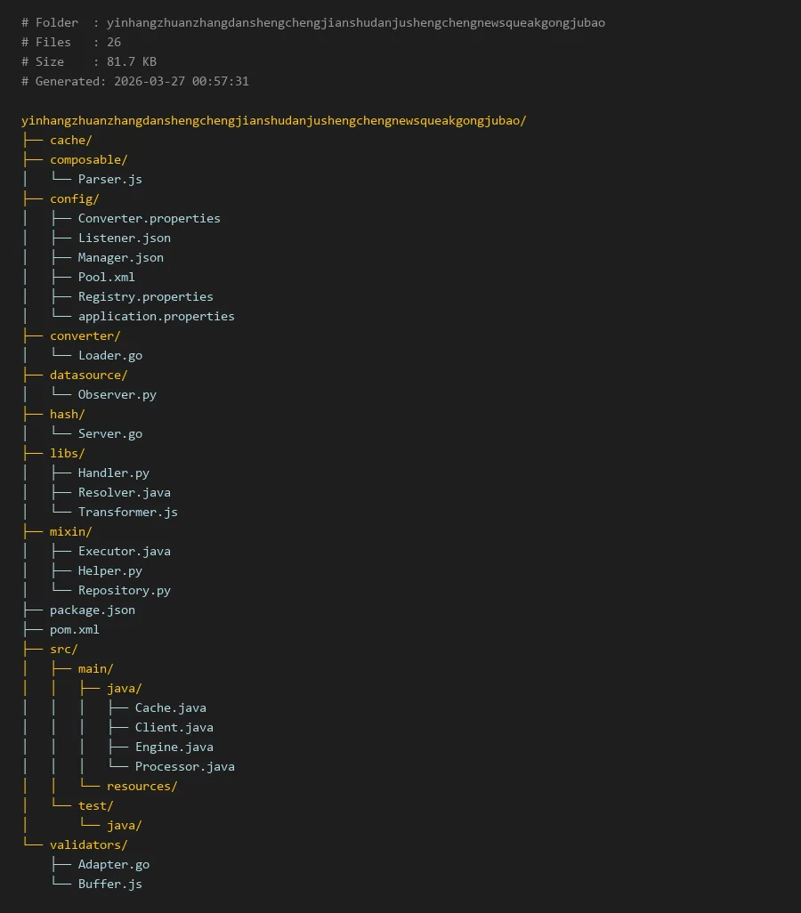The height and width of the screenshot is (913, 801).
Task: Click the hash/ folder
Action: click(x=67, y=414)
